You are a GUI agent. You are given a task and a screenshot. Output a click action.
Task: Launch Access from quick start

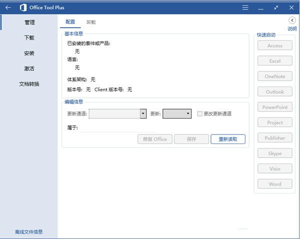(x=274, y=45)
